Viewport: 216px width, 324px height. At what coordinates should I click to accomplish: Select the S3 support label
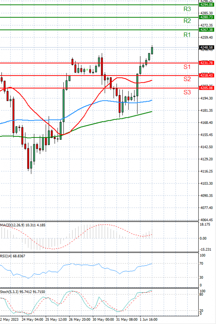(x=187, y=92)
